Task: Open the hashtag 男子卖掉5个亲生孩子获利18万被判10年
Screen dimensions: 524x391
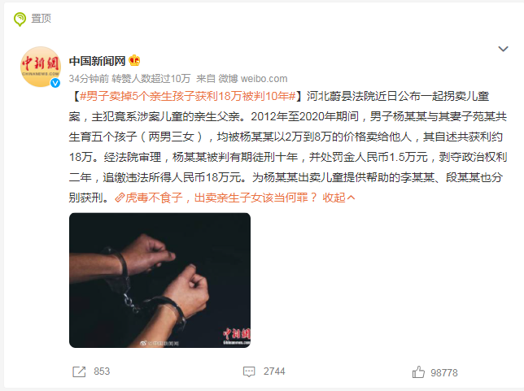Action: click(x=188, y=96)
